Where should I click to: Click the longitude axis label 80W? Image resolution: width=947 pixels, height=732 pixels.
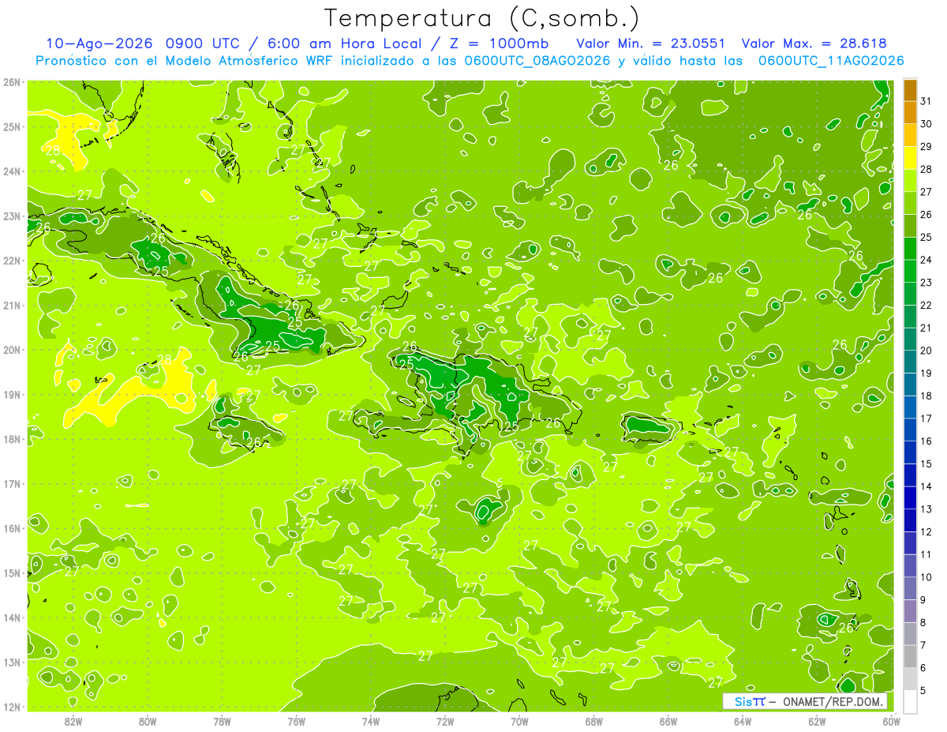click(x=148, y=721)
